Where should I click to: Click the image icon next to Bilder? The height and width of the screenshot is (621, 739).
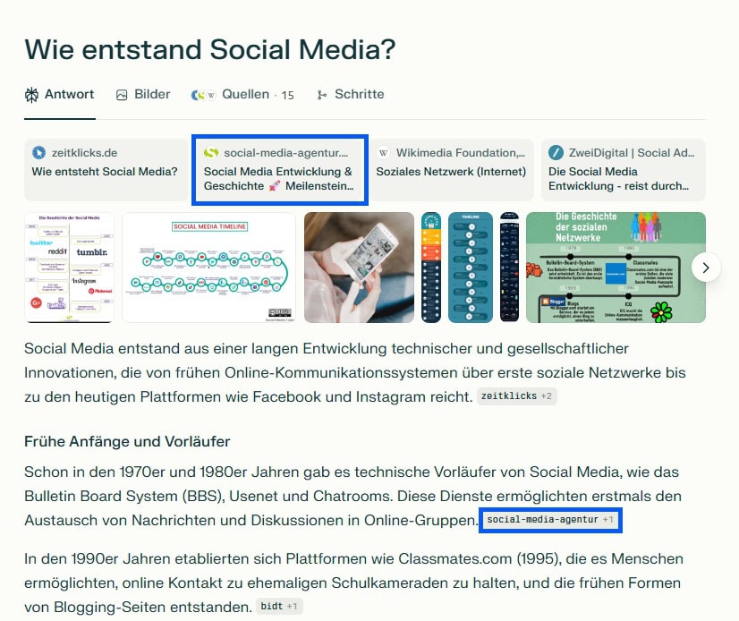[120, 94]
